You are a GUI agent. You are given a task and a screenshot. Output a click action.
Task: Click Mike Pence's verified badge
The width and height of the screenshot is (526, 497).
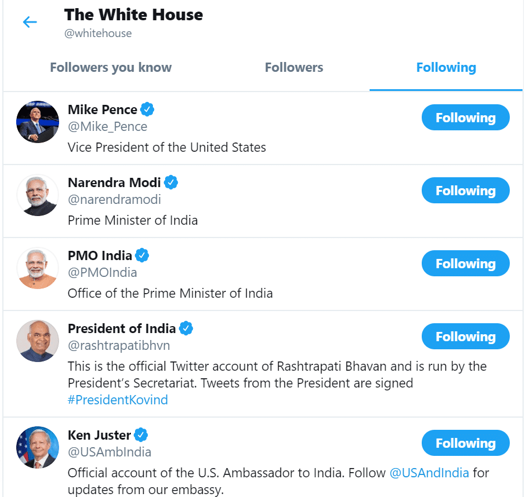tap(147, 109)
